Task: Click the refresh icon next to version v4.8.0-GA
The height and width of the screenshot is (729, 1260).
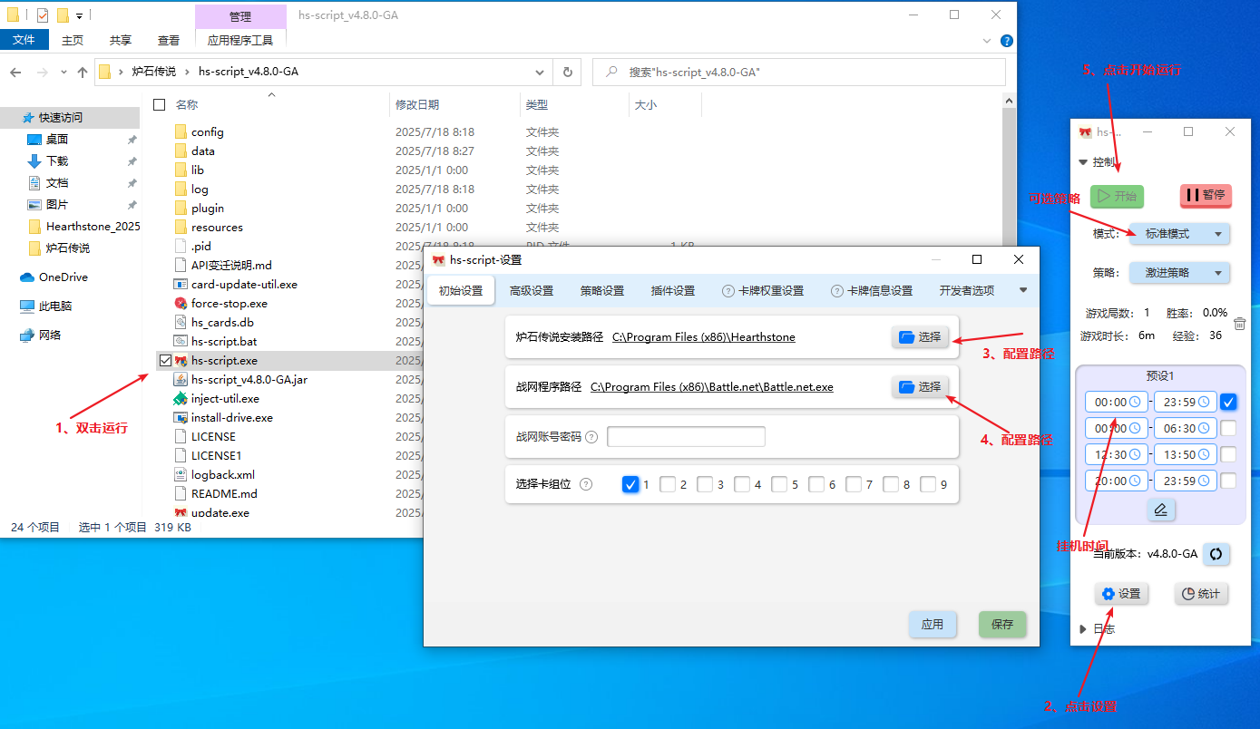Action: 1216,554
